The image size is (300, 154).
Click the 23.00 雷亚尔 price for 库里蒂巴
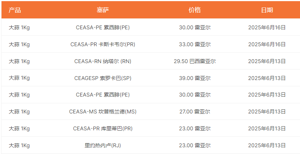point(195,128)
